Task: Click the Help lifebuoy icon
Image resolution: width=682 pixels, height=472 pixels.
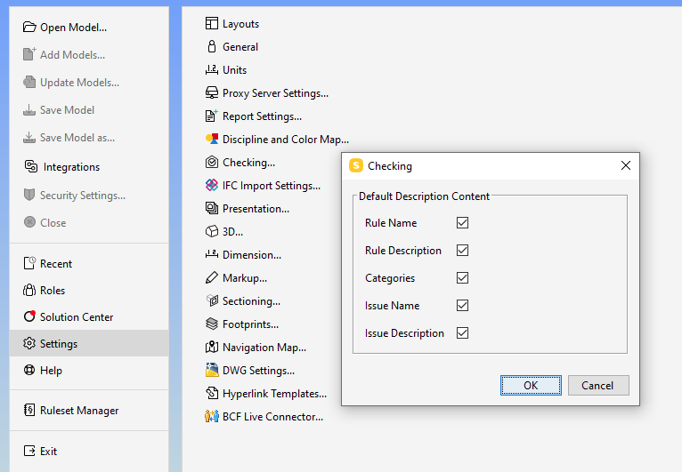Action: 29,370
